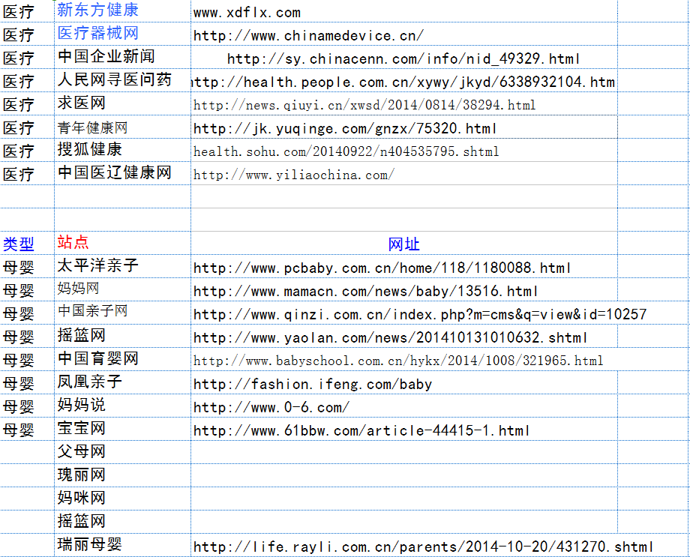Select the chinamedevice.cn URL cell
Viewport: 690px width, 557px height.
(404, 34)
